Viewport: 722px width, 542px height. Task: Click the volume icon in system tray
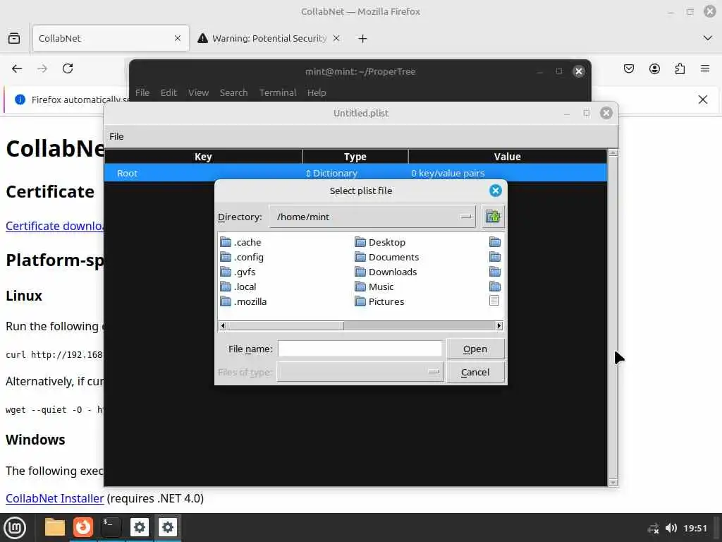point(671,528)
